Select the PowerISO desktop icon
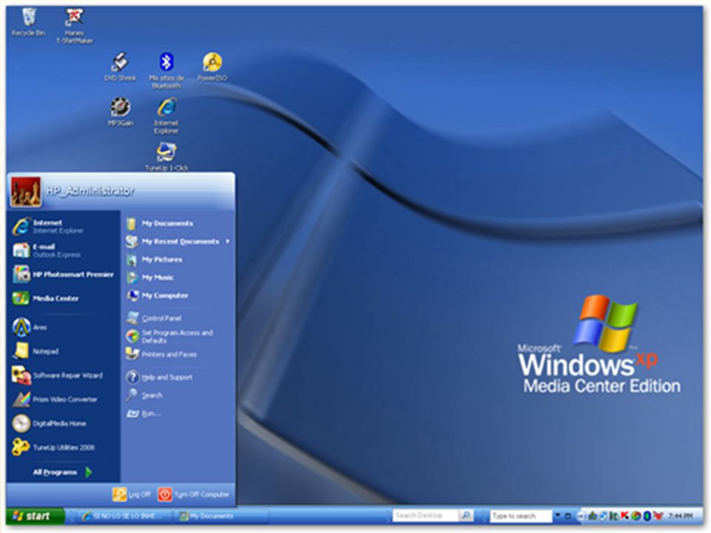The width and height of the screenshot is (711, 533). pos(213,67)
